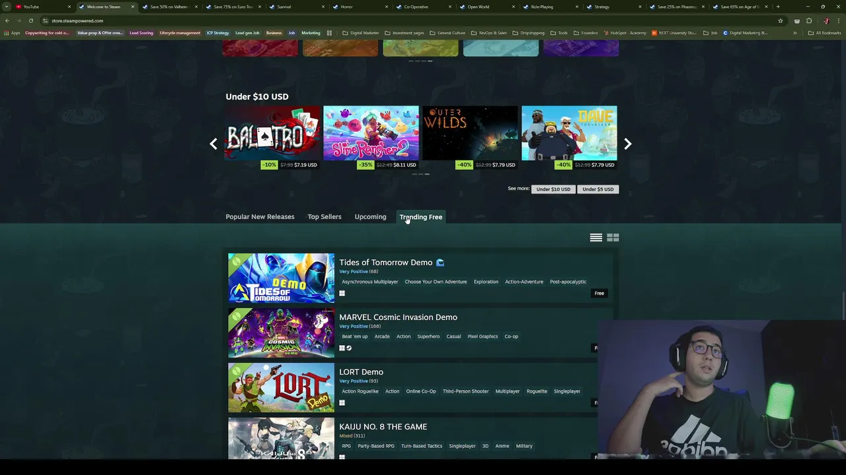Open the LORT Demo thumbnail
This screenshot has height=475, width=846.
coord(282,387)
